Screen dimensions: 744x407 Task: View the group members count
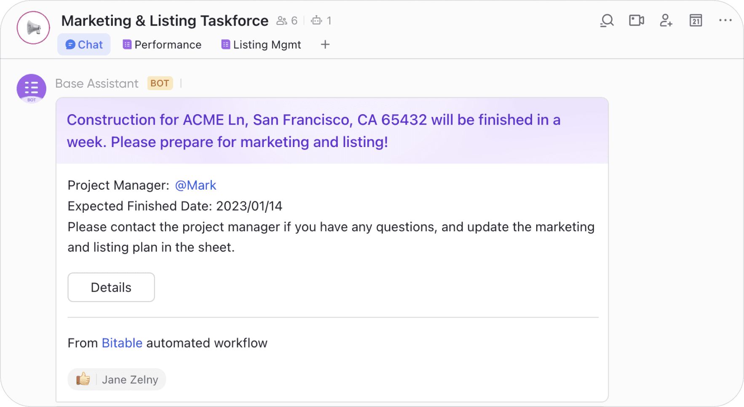coord(287,21)
